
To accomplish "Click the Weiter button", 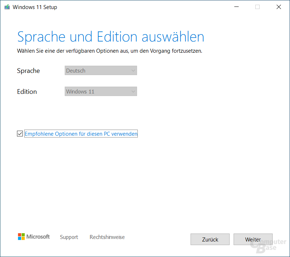I will click(x=253, y=239).
